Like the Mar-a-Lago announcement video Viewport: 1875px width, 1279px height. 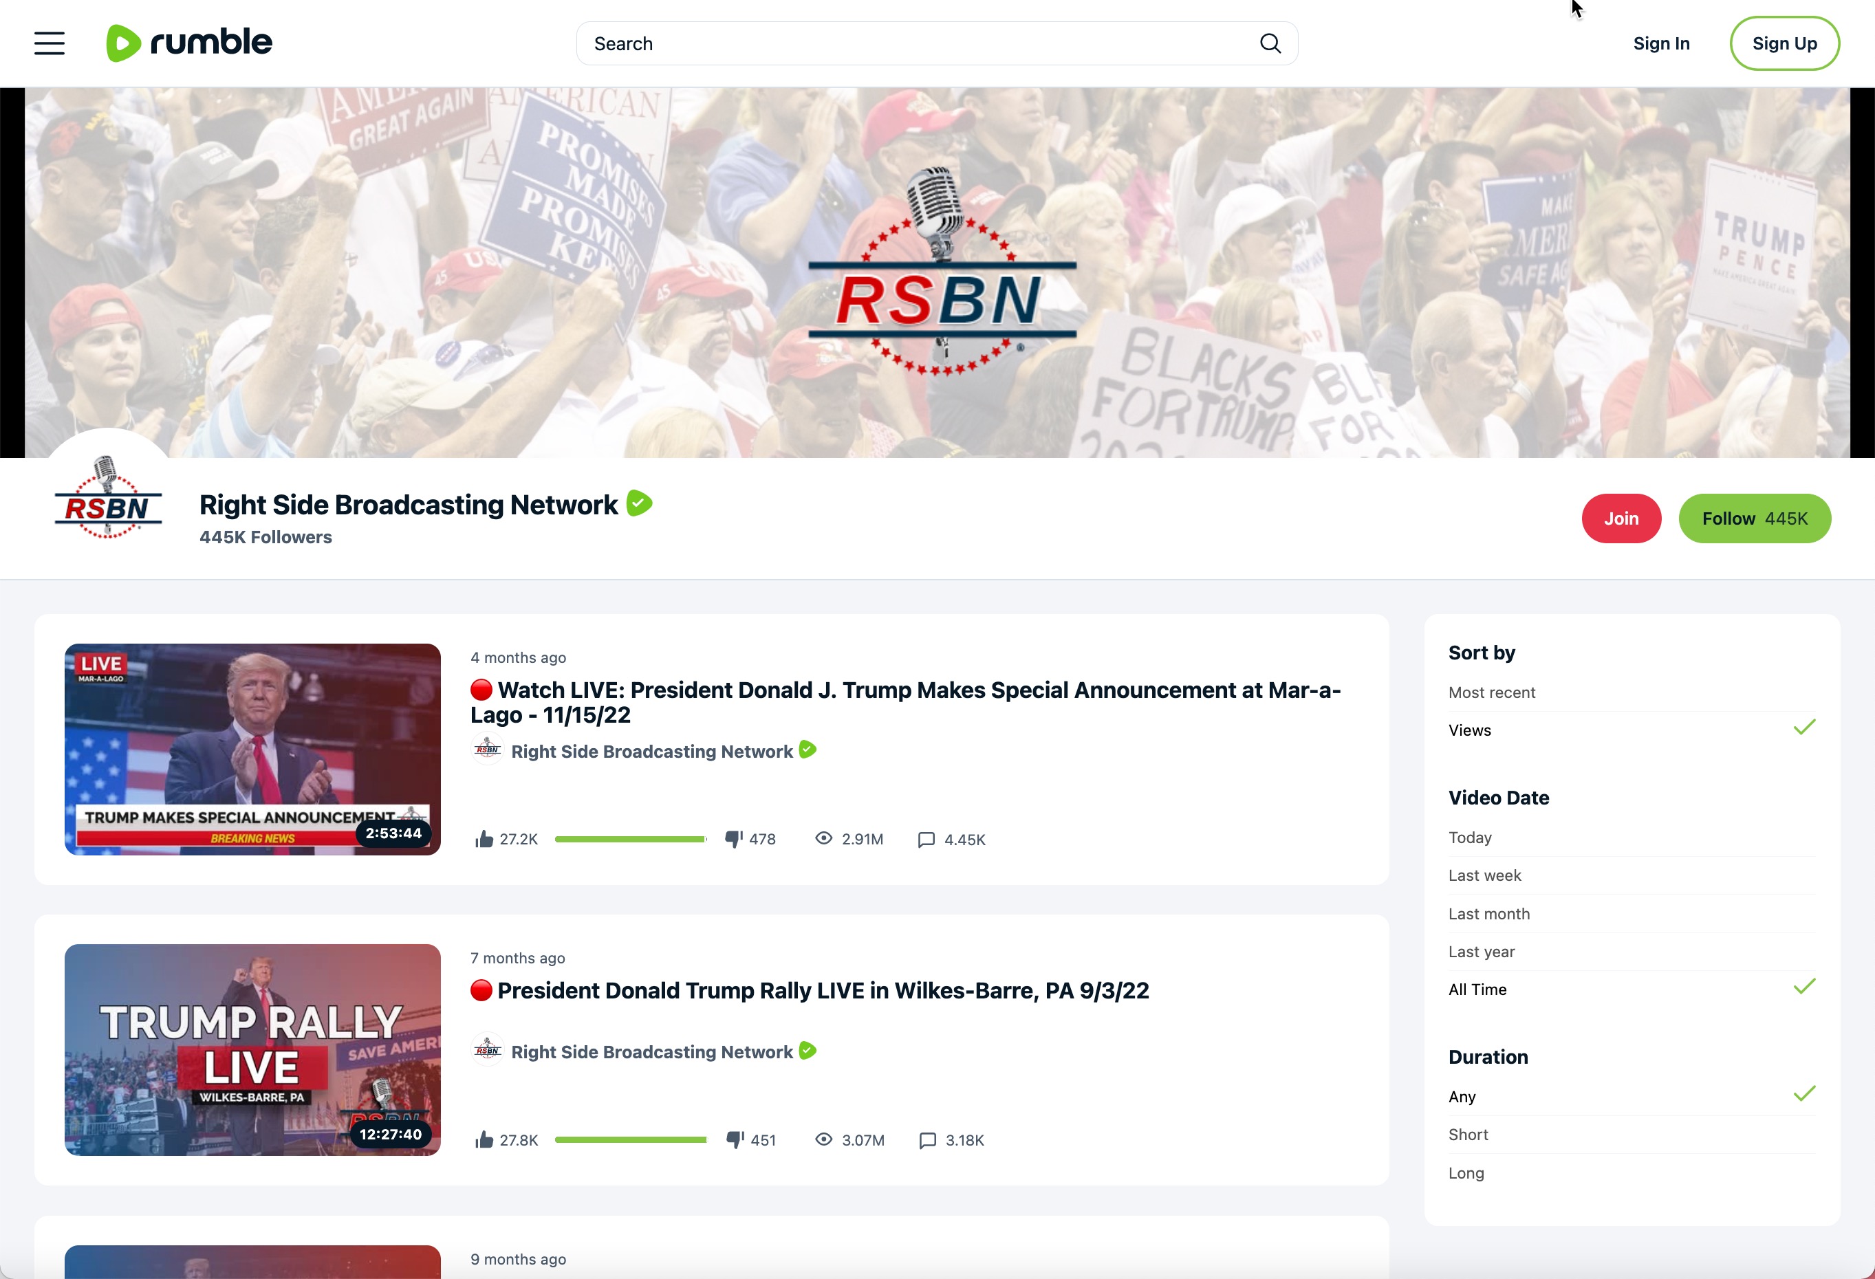point(484,839)
